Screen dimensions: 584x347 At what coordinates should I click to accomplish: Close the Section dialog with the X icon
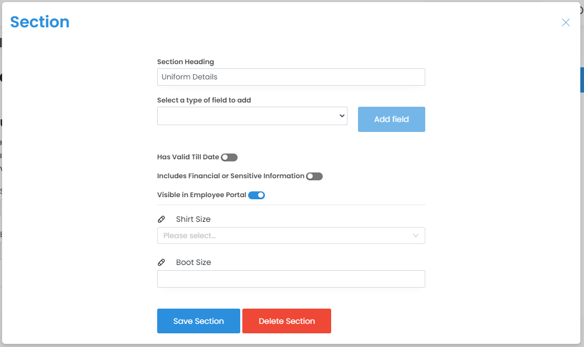tap(566, 23)
